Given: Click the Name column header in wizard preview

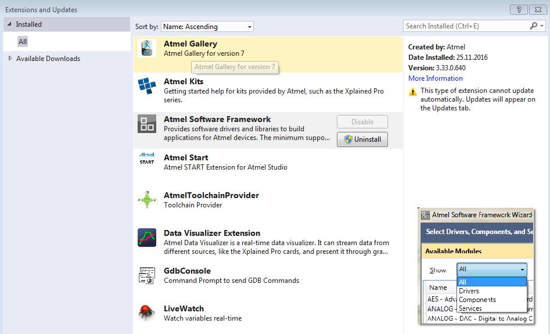Looking at the screenshot, I should tap(438, 288).
